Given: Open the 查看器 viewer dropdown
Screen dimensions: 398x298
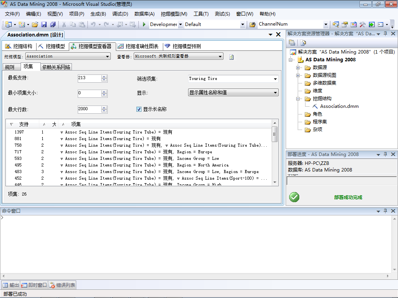Looking at the screenshot, I should [x=220, y=56].
